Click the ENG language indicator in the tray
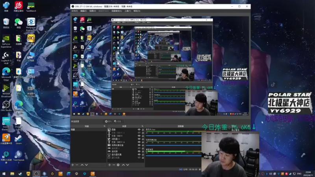The image size is (315, 177). 299,173
